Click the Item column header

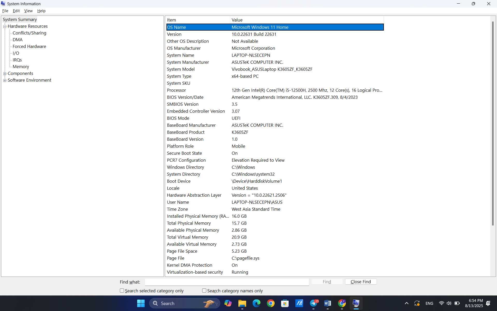tap(198, 20)
